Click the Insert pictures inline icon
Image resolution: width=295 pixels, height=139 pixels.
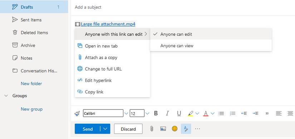pyautogui.click(x=163, y=129)
